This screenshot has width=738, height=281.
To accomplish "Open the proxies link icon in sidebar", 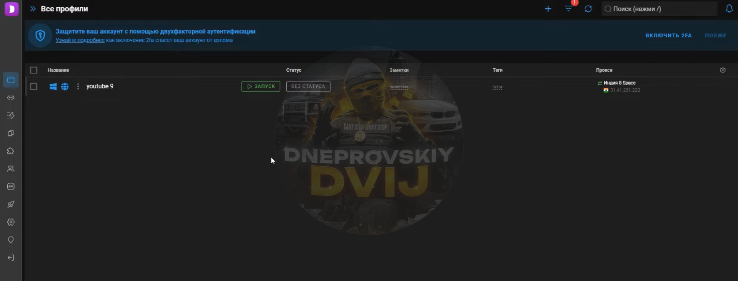I will coord(11,98).
